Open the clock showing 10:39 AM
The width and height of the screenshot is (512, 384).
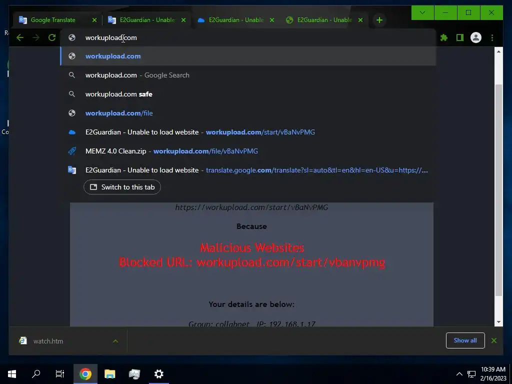[493, 374]
